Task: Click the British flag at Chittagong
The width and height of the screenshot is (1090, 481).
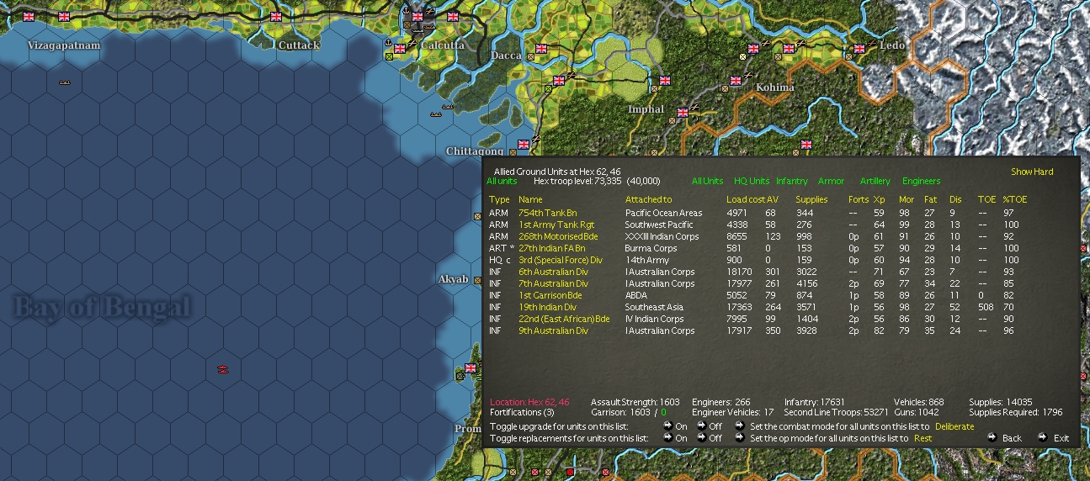Action: 524,145
